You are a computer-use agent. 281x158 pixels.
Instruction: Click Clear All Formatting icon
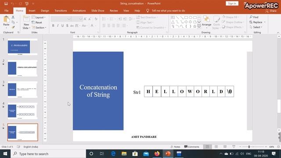pyautogui.click(x=96, y=19)
